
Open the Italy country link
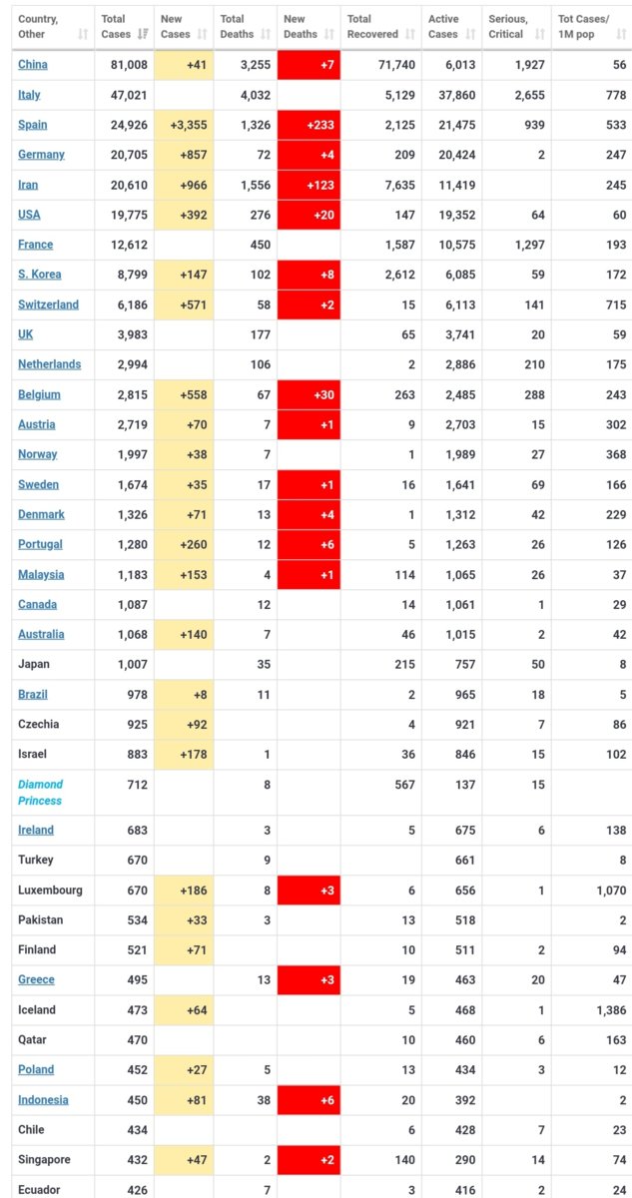(29, 95)
